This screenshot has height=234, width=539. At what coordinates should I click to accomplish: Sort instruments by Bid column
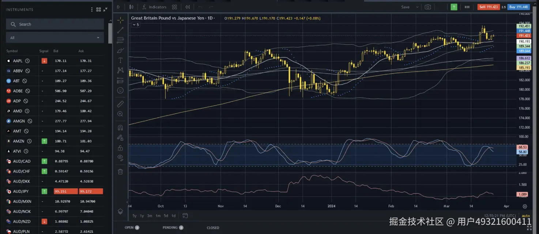56,51
